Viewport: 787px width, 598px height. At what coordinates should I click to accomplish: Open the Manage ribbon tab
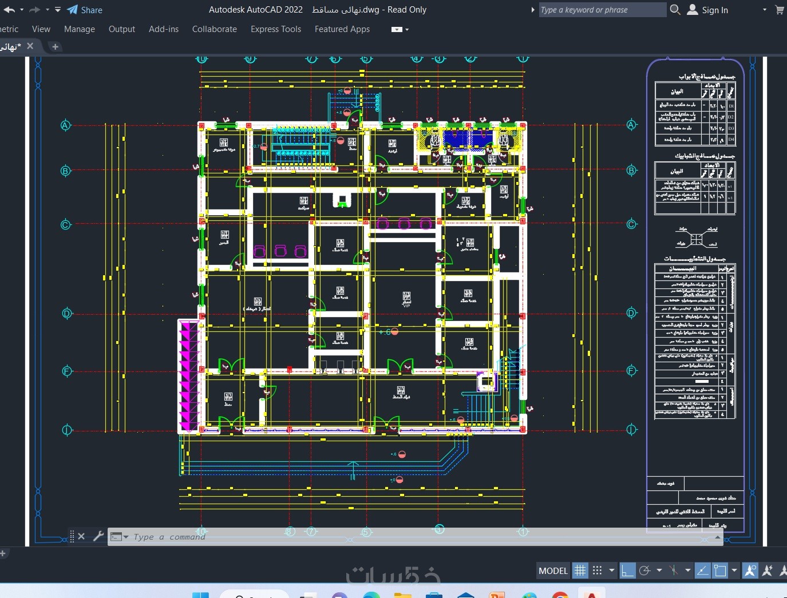(80, 29)
